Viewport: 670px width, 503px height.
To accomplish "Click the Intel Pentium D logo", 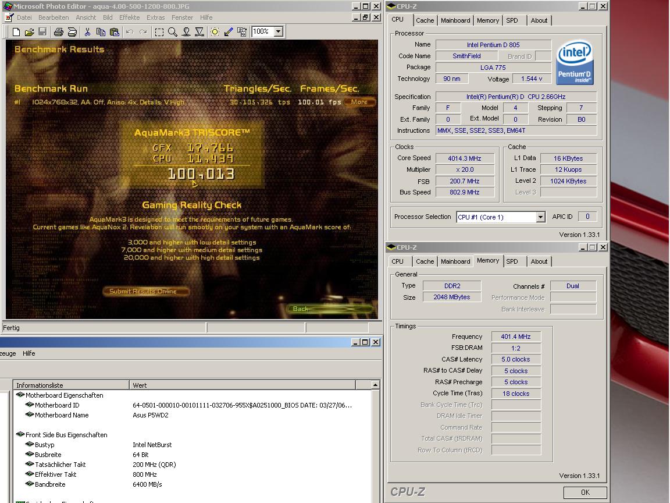I will 575,62.
